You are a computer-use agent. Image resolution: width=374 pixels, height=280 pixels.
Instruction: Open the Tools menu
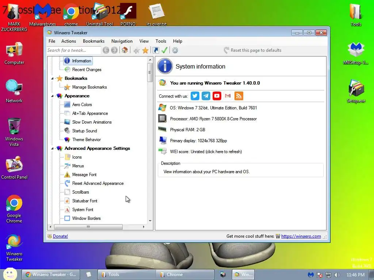pos(161,41)
